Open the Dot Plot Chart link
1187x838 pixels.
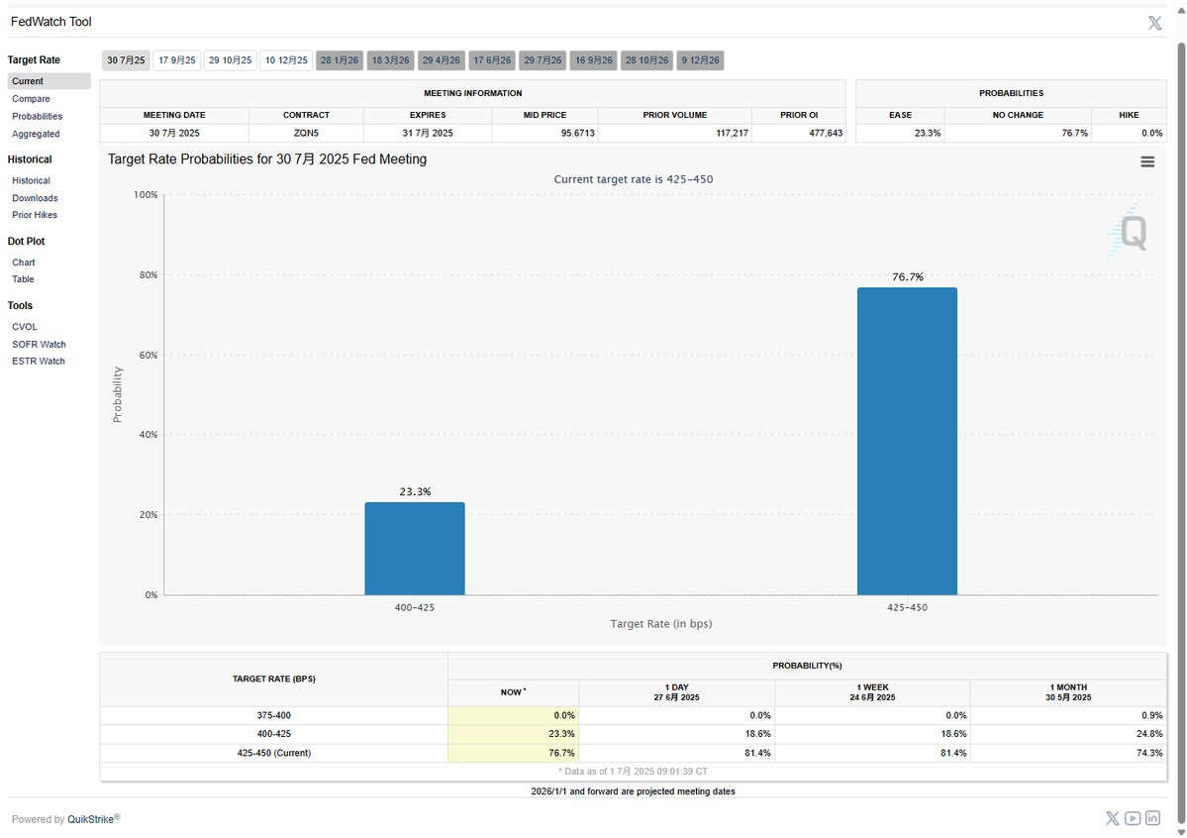(x=24, y=262)
